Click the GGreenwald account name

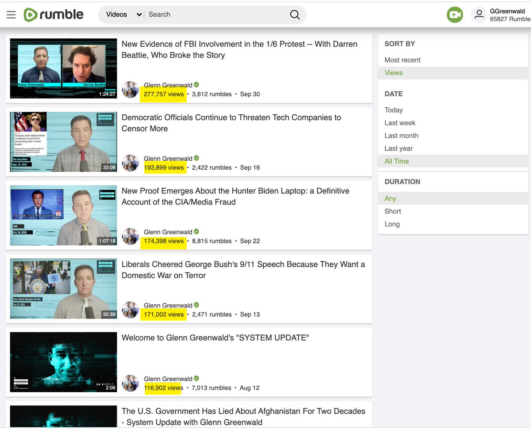click(x=508, y=11)
